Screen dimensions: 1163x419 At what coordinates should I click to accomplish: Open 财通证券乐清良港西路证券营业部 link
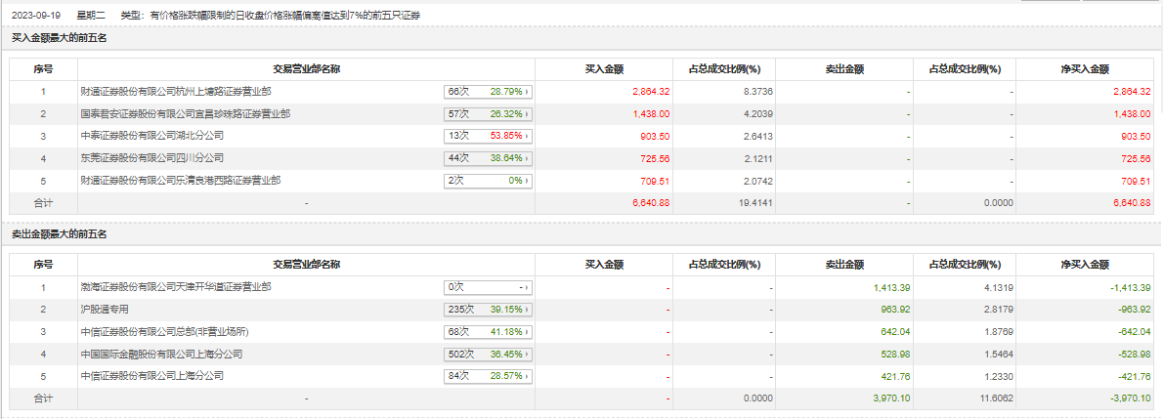pyautogui.click(x=180, y=181)
